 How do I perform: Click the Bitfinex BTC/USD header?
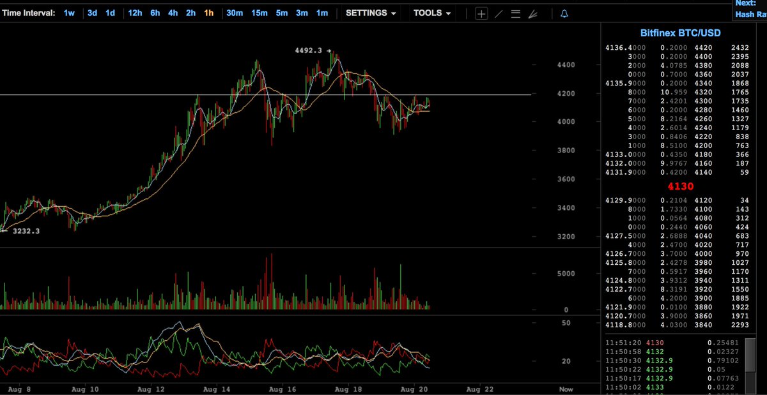681,33
